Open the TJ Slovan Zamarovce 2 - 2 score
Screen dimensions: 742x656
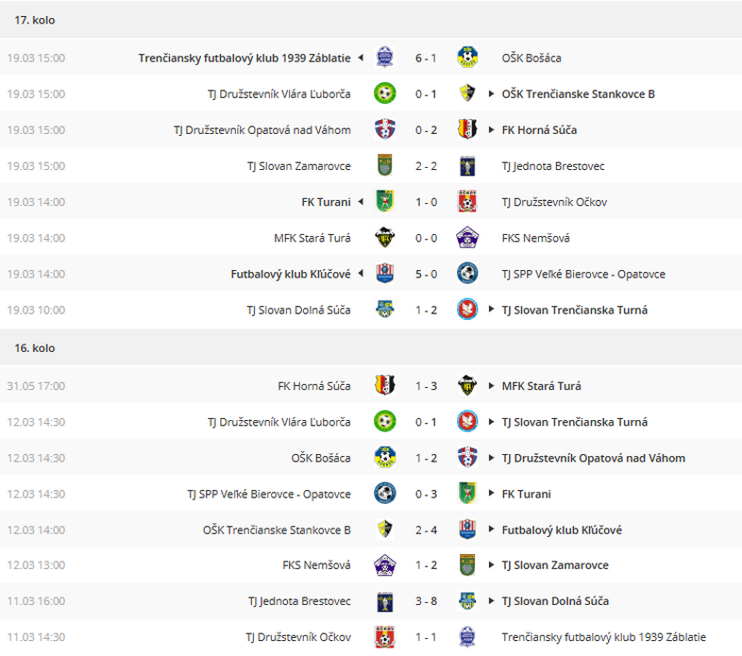point(426,166)
